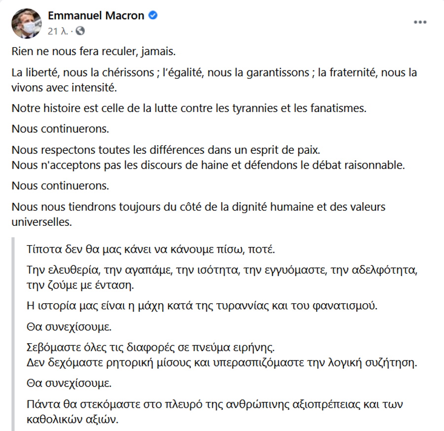The height and width of the screenshot is (431, 444).
Task: Click the sentence beginning "Notre histoire est celle"
Action: pos(189,108)
